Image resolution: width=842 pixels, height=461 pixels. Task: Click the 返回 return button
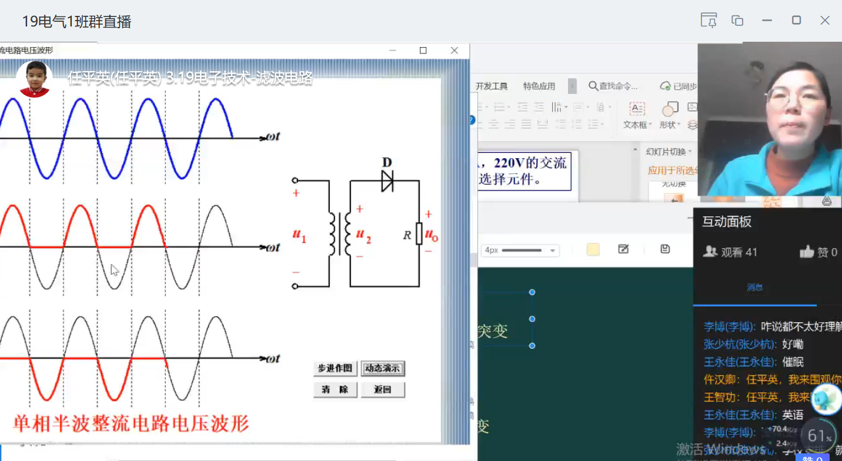tap(383, 390)
